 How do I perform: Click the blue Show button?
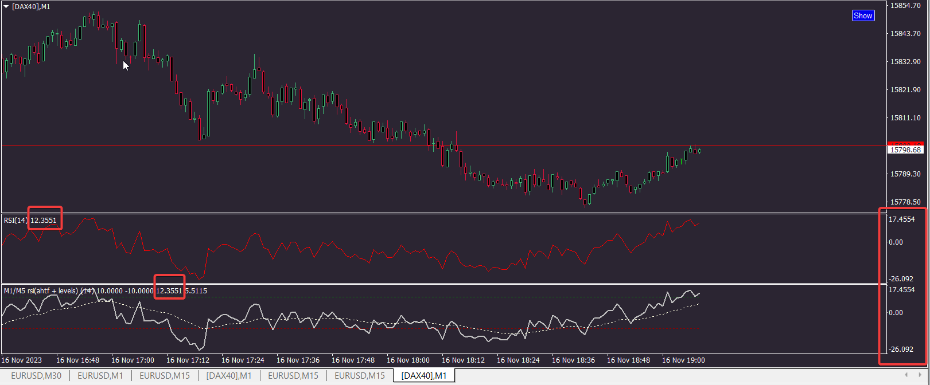tap(863, 16)
